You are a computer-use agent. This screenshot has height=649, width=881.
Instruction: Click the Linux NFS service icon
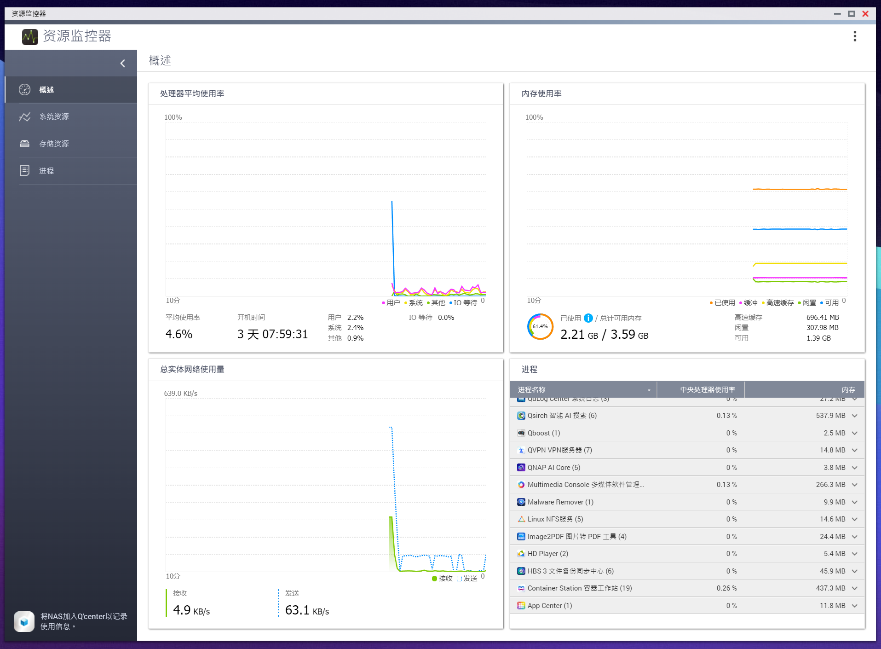pos(521,519)
